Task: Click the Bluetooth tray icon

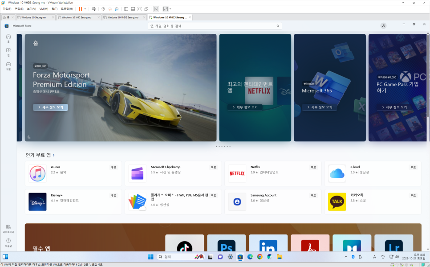Action: 353,257
